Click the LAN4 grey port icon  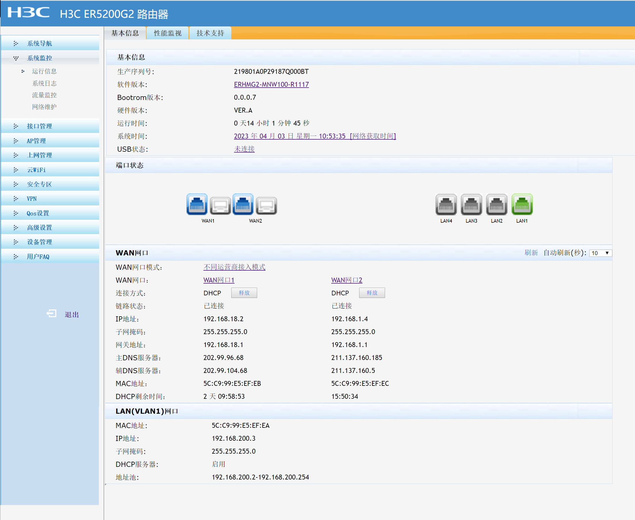tap(446, 204)
